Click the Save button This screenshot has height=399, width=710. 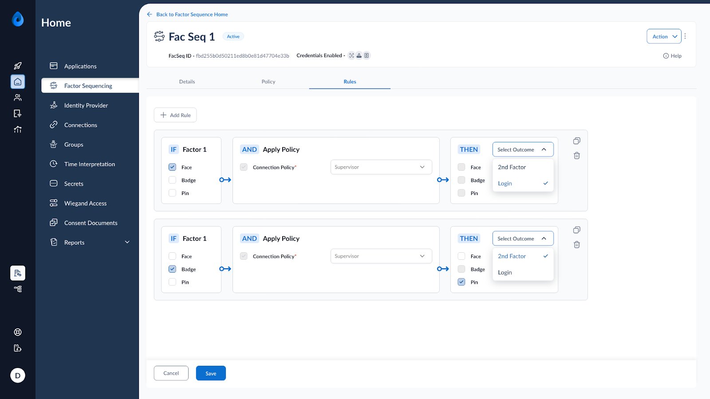(211, 373)
